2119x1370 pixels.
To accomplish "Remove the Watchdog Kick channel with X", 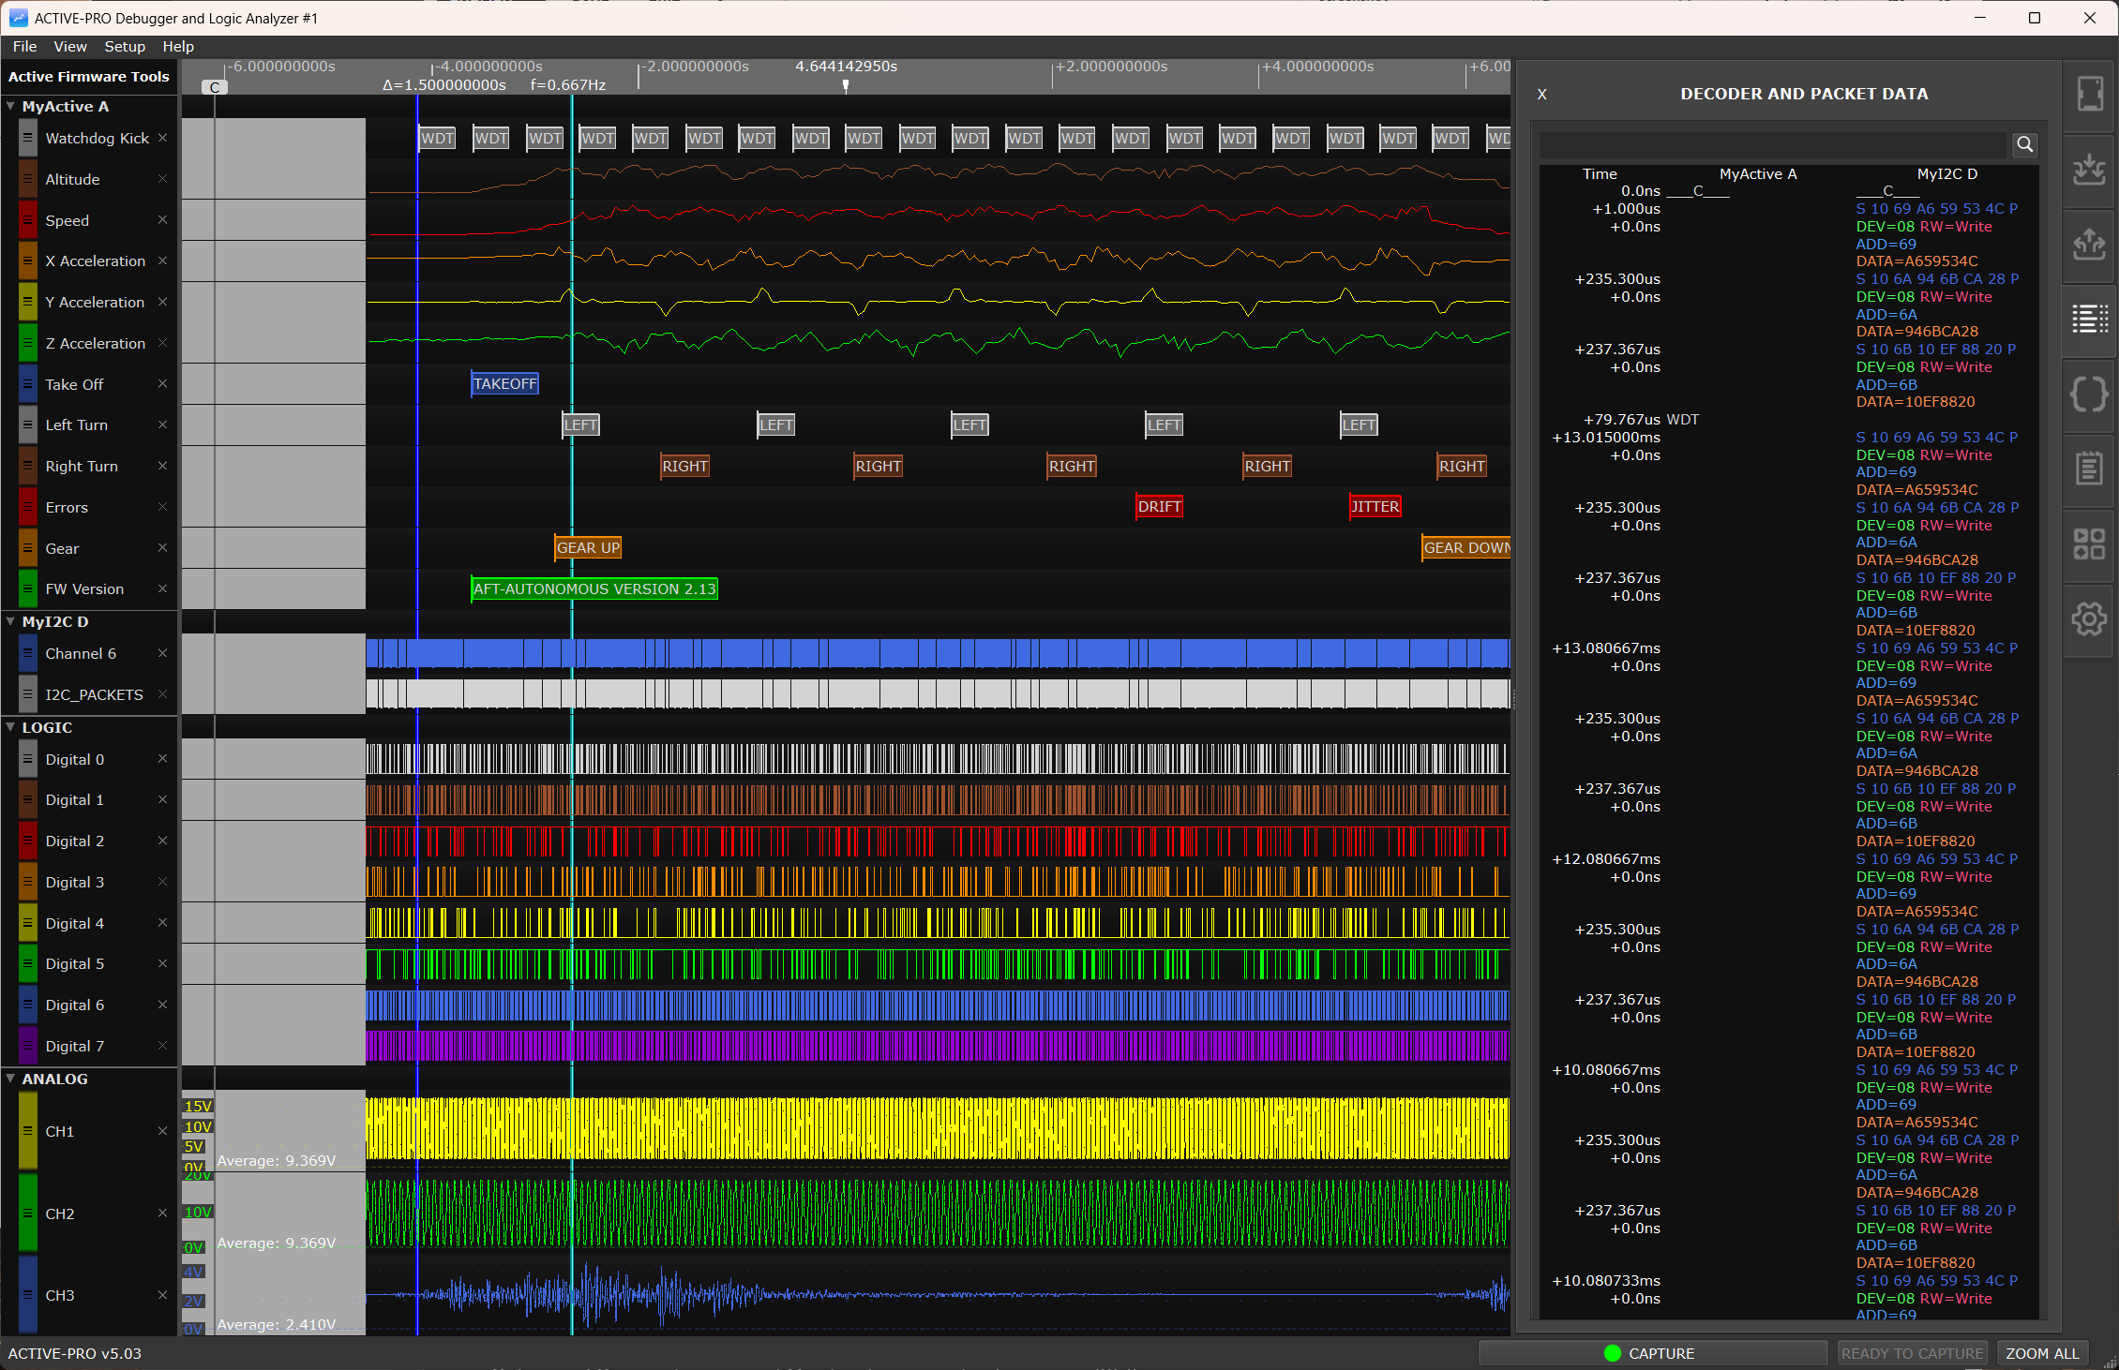I will [162, 138].
